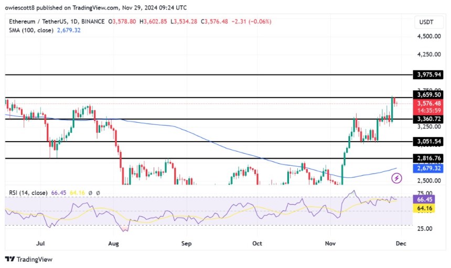Click the TradingView wordmark text at bottom
Screen dimensions: 451x268
[35, 259]
